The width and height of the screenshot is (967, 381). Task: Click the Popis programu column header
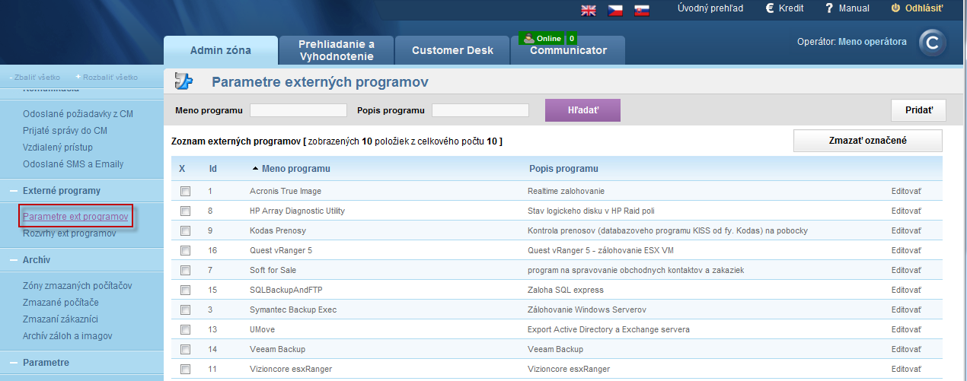pyautogui.click(x=563, y=168)
